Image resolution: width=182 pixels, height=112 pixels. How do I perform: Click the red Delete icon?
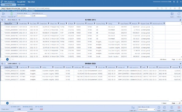coord(179,107)
